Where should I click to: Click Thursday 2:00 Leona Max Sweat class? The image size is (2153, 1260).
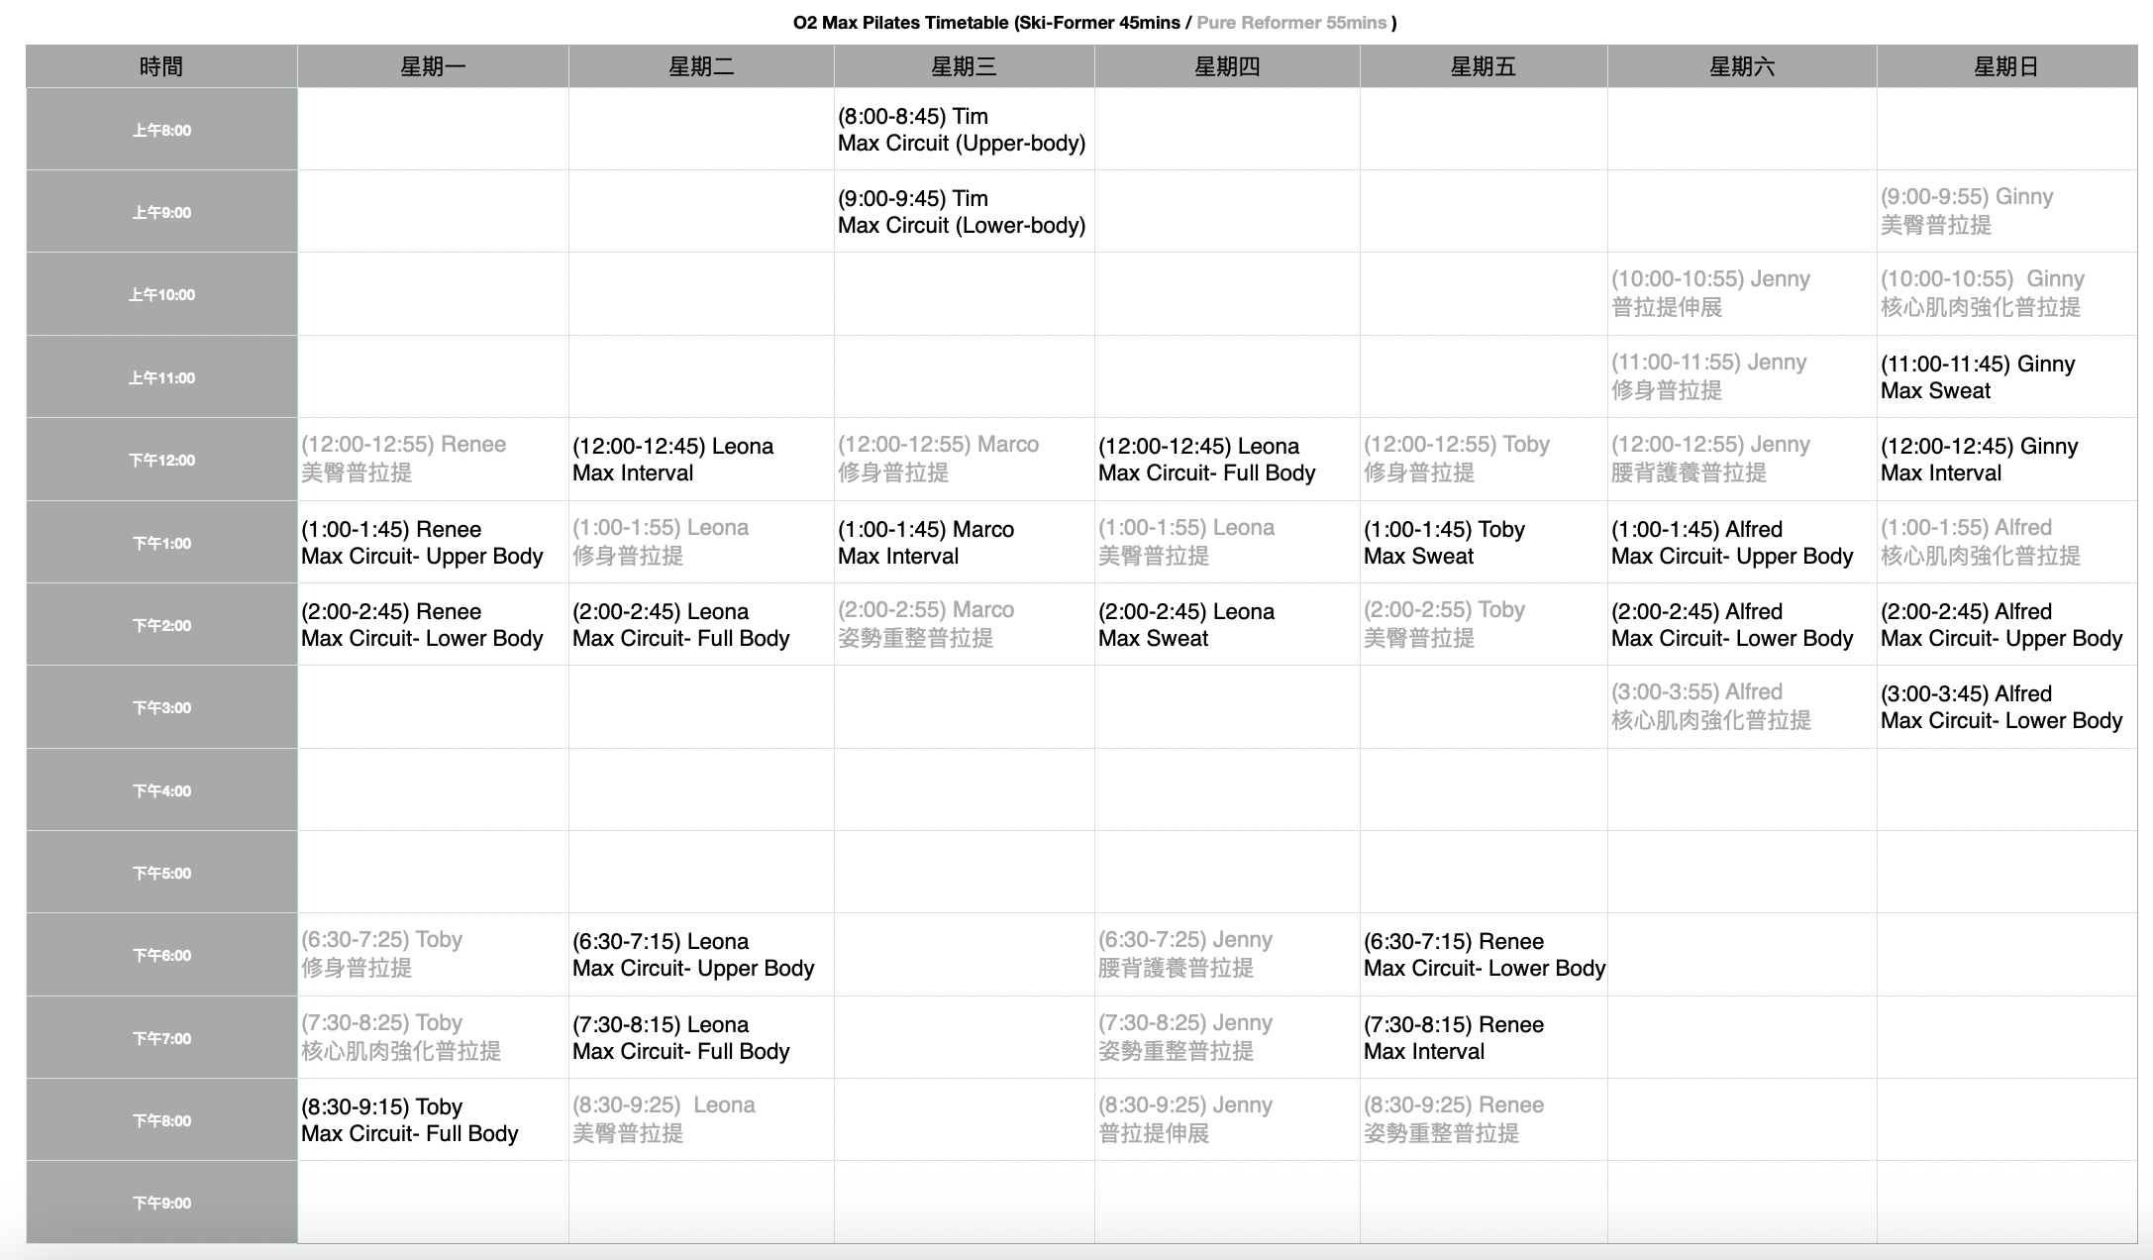coord(1185,625)
